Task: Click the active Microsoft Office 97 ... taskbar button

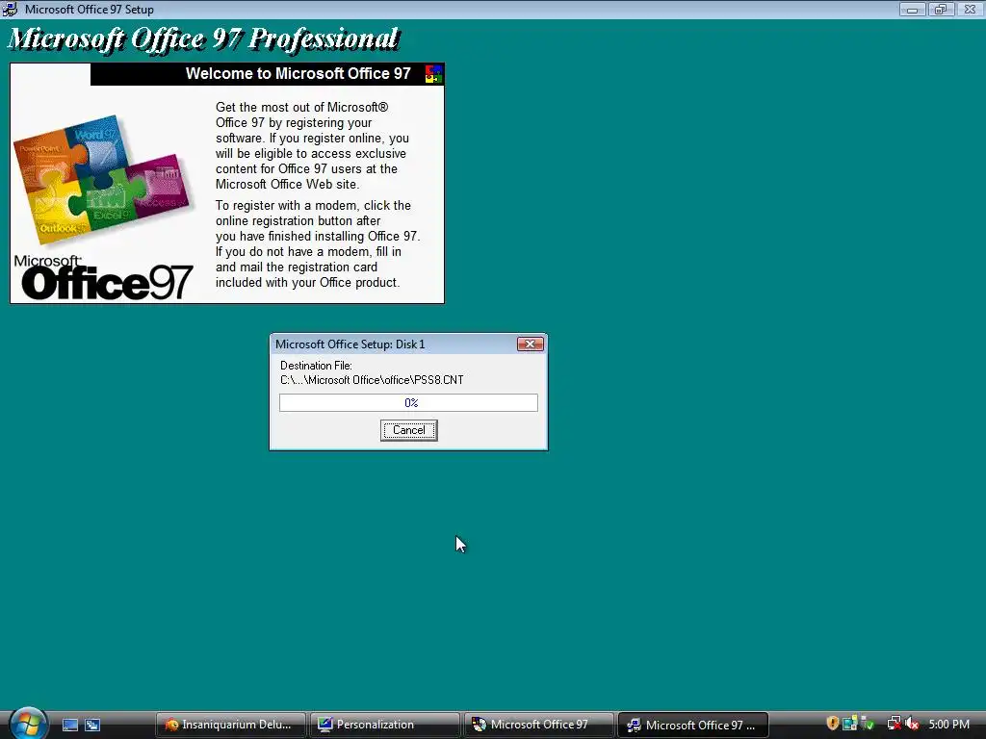Action: (693, 725)
